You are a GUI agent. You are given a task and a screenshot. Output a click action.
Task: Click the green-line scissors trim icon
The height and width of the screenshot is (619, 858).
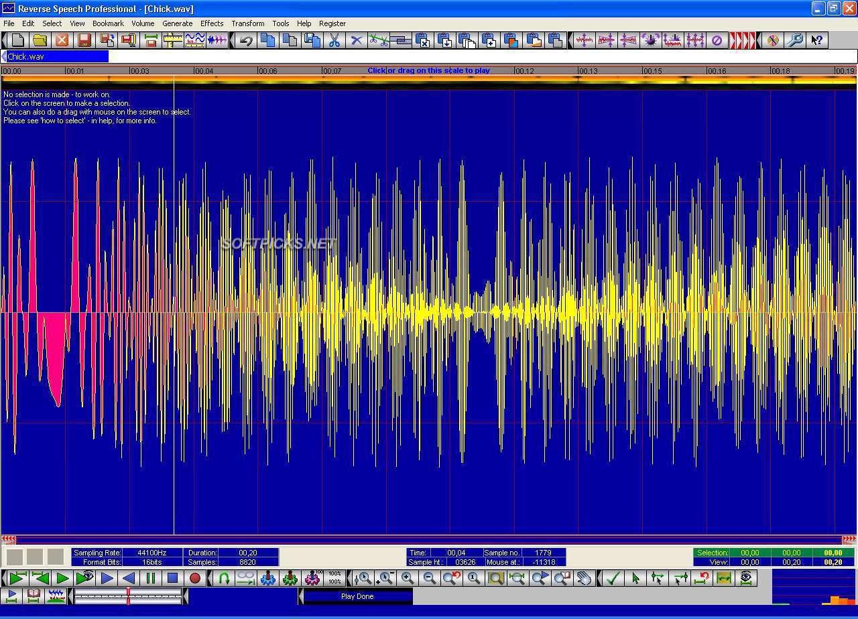(x=378, y=40)
